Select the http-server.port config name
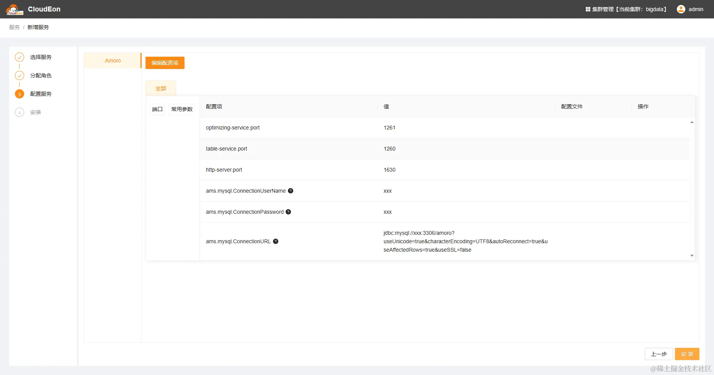Screen dimensions: 714x375 point(224,170)
